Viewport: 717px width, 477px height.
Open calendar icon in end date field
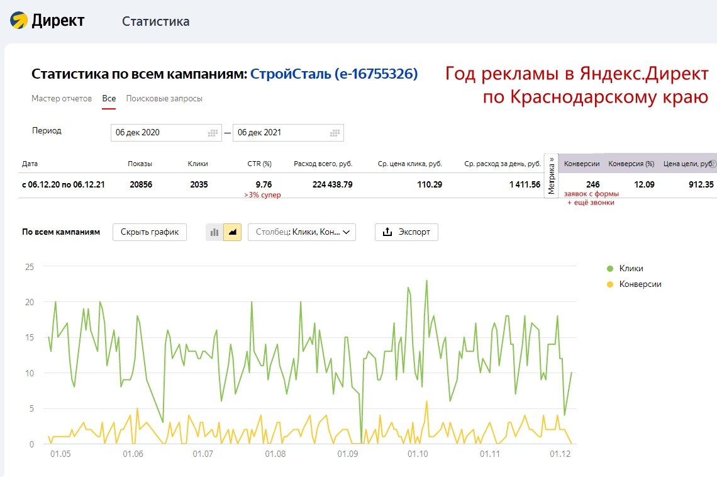[335, 133]
